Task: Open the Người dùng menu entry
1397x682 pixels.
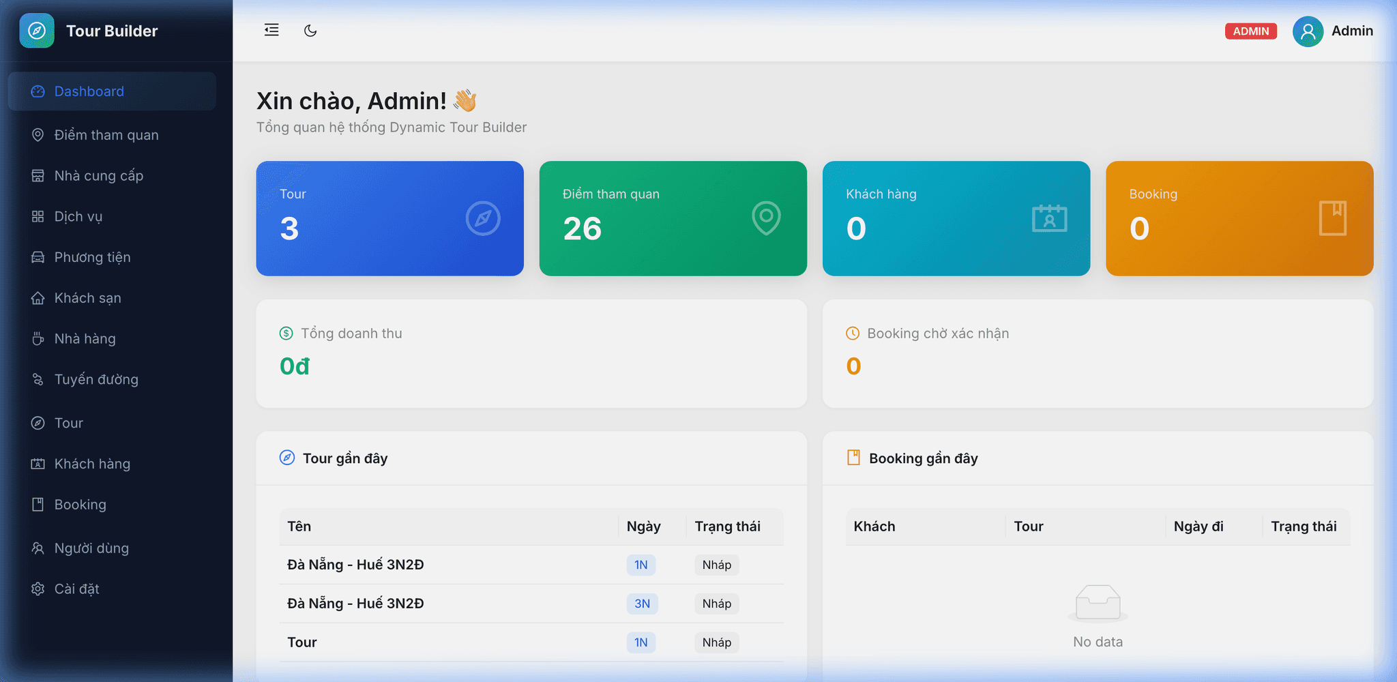Action: pos(91,548)
